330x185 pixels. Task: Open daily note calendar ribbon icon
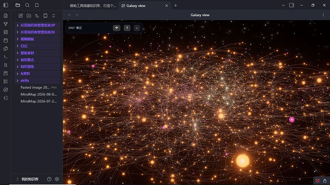pos(6,40)
